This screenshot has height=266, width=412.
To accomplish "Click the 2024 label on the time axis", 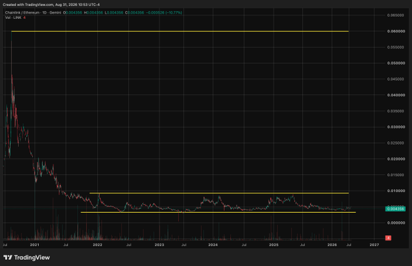I will click(213, 245).
